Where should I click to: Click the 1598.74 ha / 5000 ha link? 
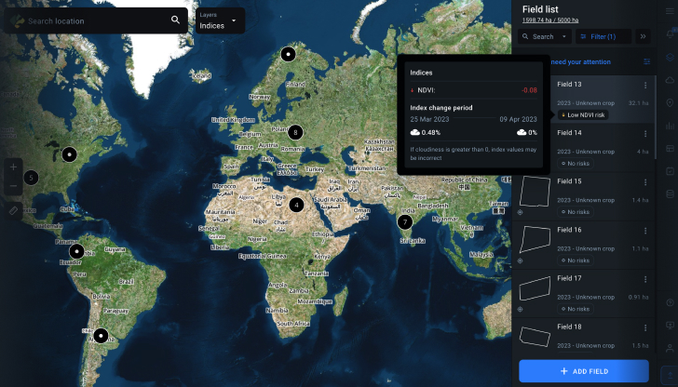pyautogui.click(x=550, y=20)
